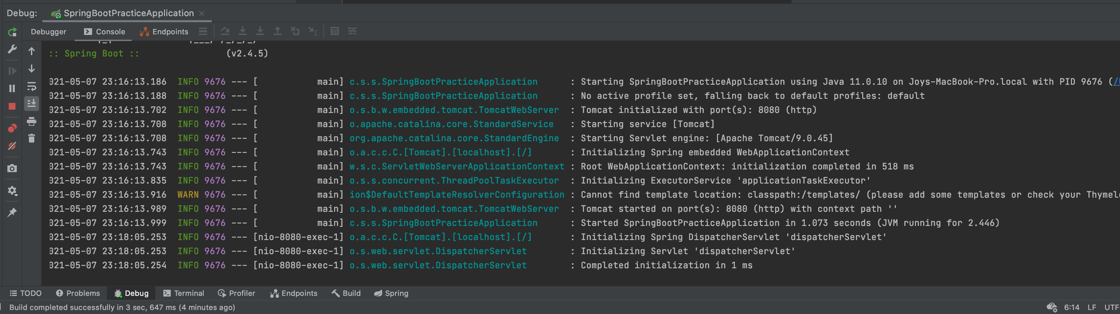
Task: Click 'Starting service [Tomcat]' log message
Action: tap(648, 124)
